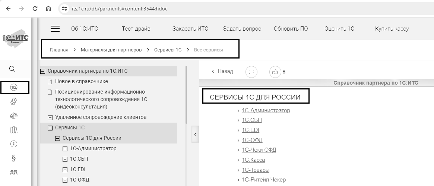Open Об 1С:ИТС menu item
The height and width of the screenshot is (186, 434).
[x=85, y=28]
